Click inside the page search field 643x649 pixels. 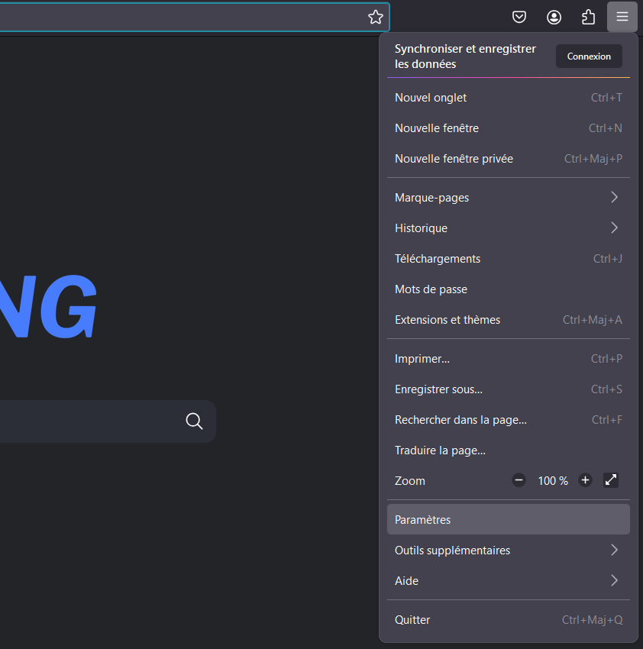[84, 421]
